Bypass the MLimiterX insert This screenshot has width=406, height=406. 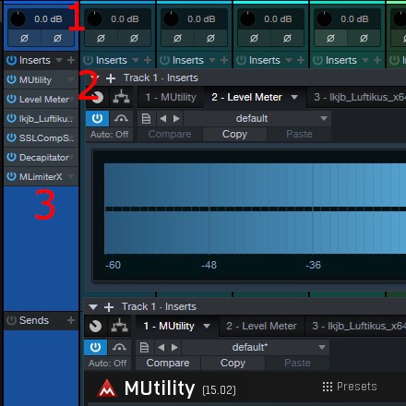(11, 176)
